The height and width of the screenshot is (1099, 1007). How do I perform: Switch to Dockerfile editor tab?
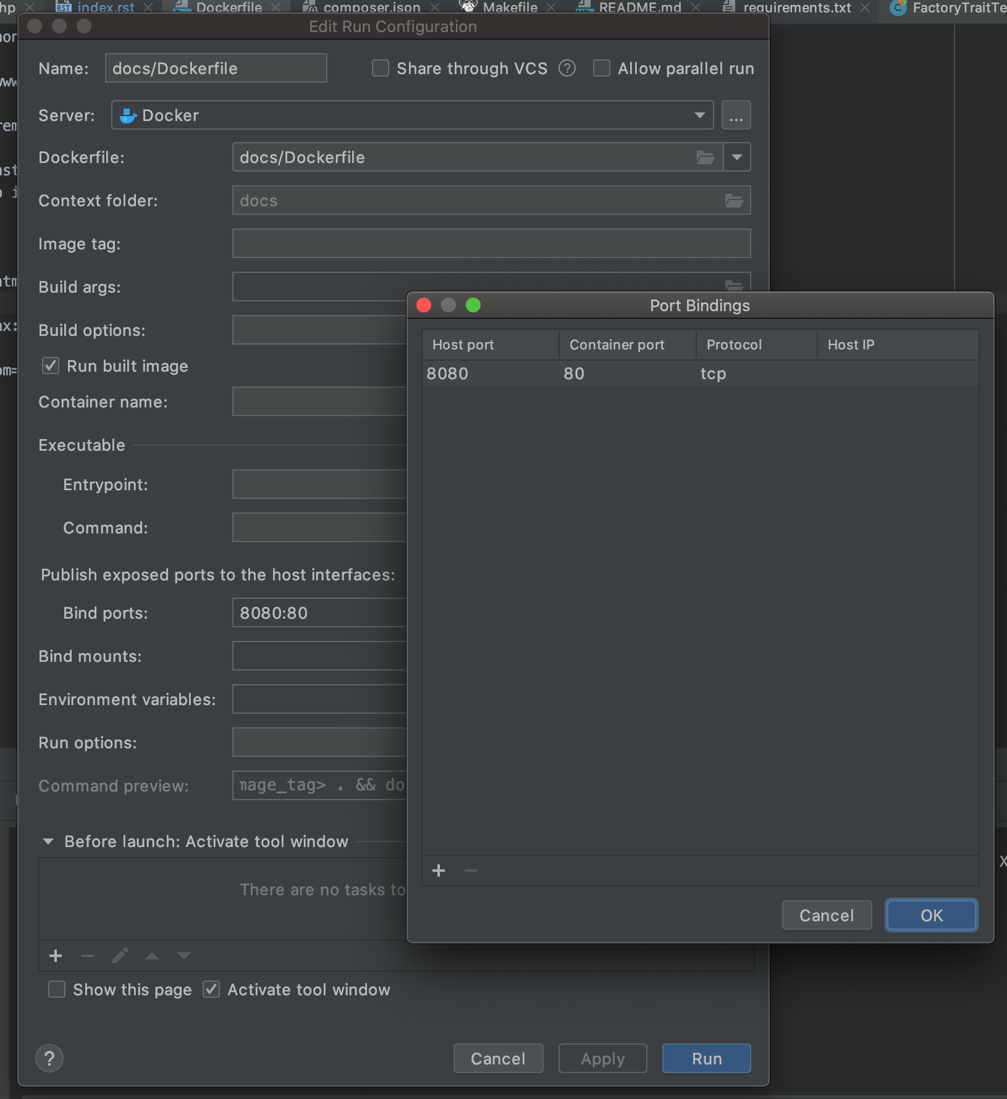pyautogui.click(x=229, y=7)
